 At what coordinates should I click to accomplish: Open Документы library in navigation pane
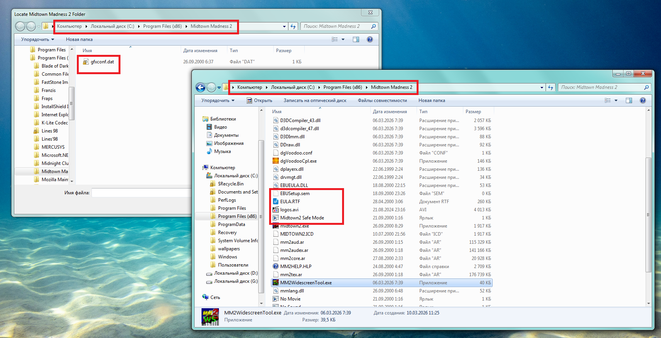[226, 135]
